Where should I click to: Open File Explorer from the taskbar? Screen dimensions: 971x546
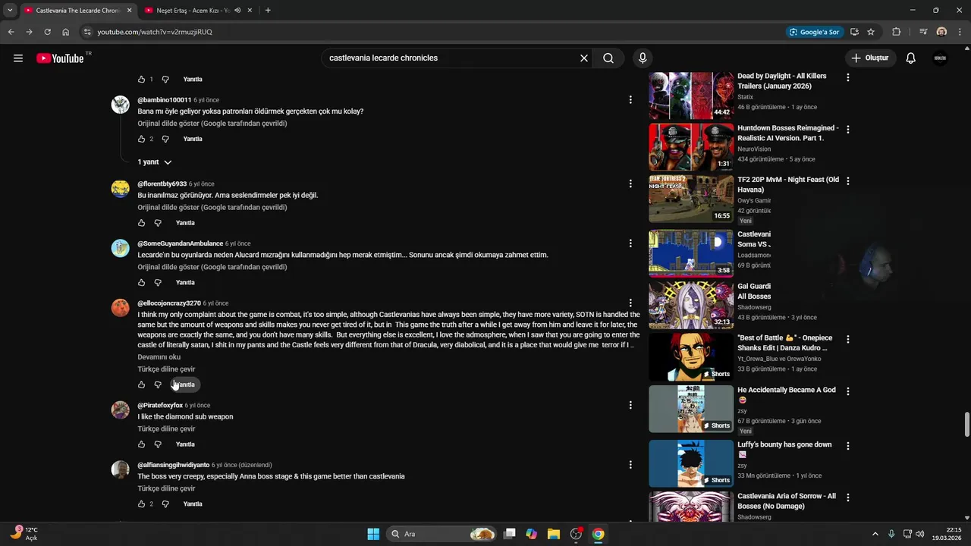click(554, 534)
